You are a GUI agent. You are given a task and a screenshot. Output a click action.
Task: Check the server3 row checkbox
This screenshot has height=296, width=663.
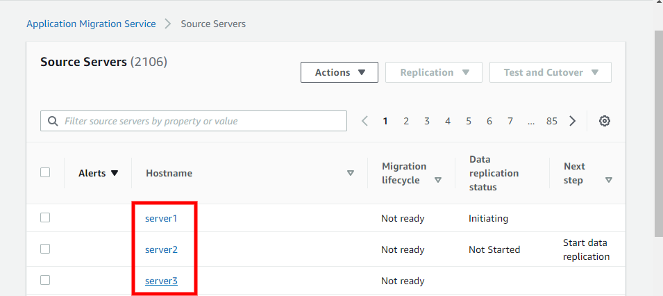coord(45,280)
